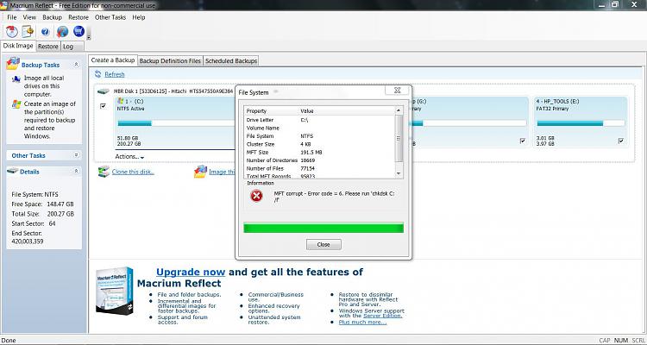Toggle the checkbox for HP_TOOLS (E:) partition
Image resolution: width=647 pixels, height=345 pixels.
coord(621,141)
